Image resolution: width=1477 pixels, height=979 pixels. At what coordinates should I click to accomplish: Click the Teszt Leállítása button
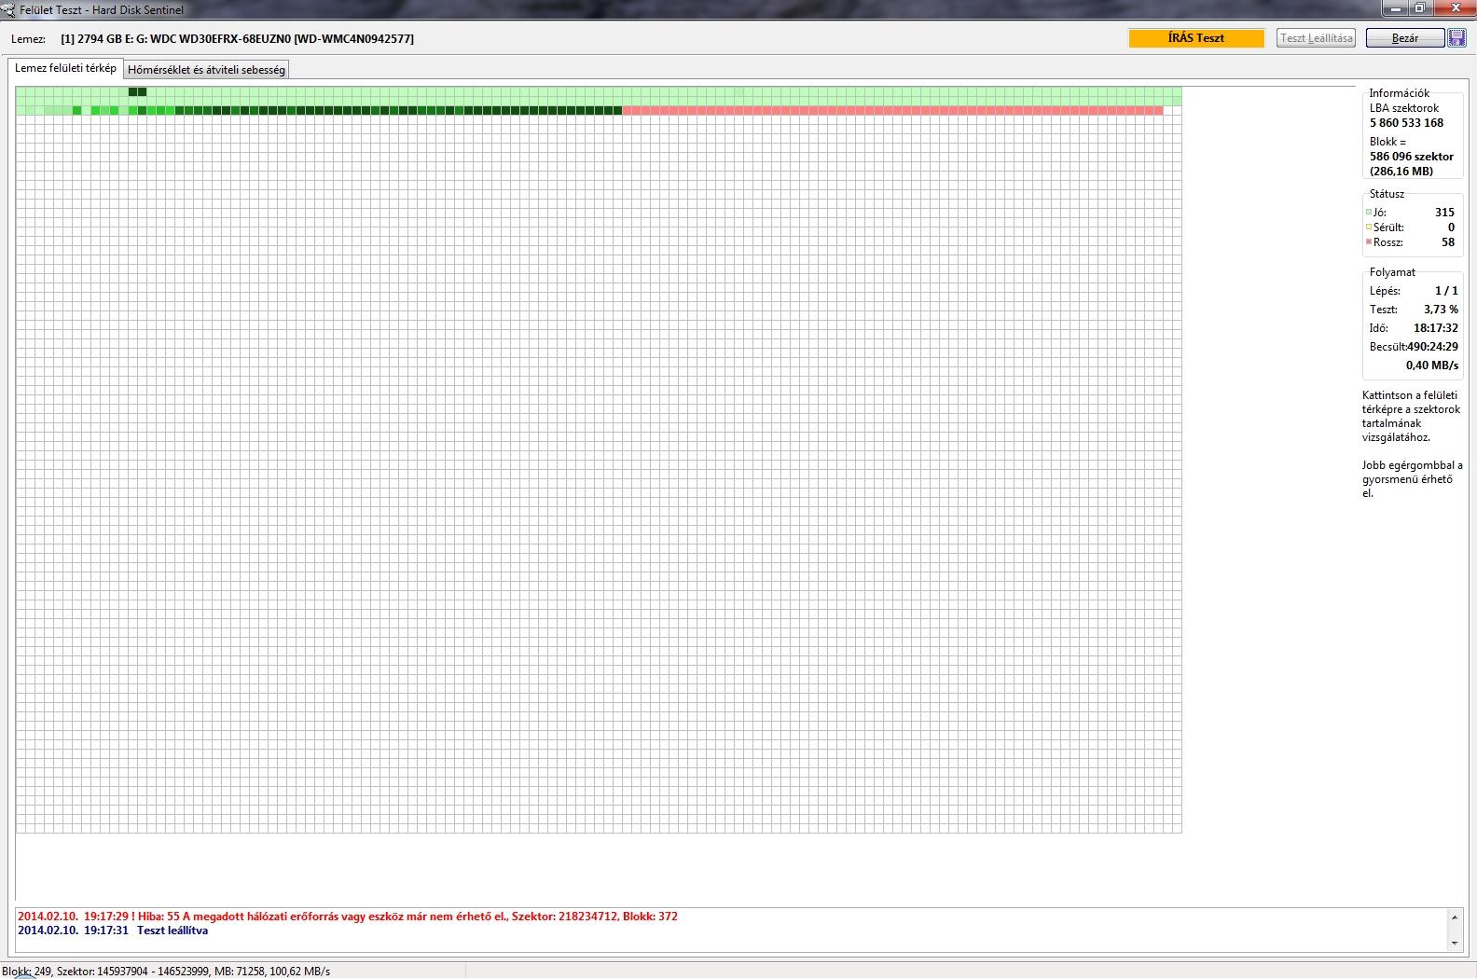(x=1316, y=38)
